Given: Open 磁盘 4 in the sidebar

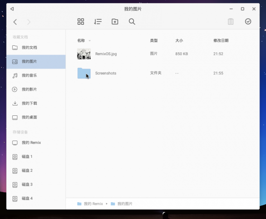Looking at the screenshot, I should (x=36, y=198).
